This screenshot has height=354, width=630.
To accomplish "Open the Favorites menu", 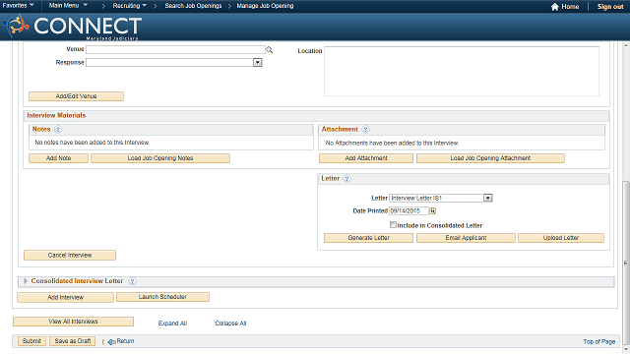I will click(x=18, y=6).
